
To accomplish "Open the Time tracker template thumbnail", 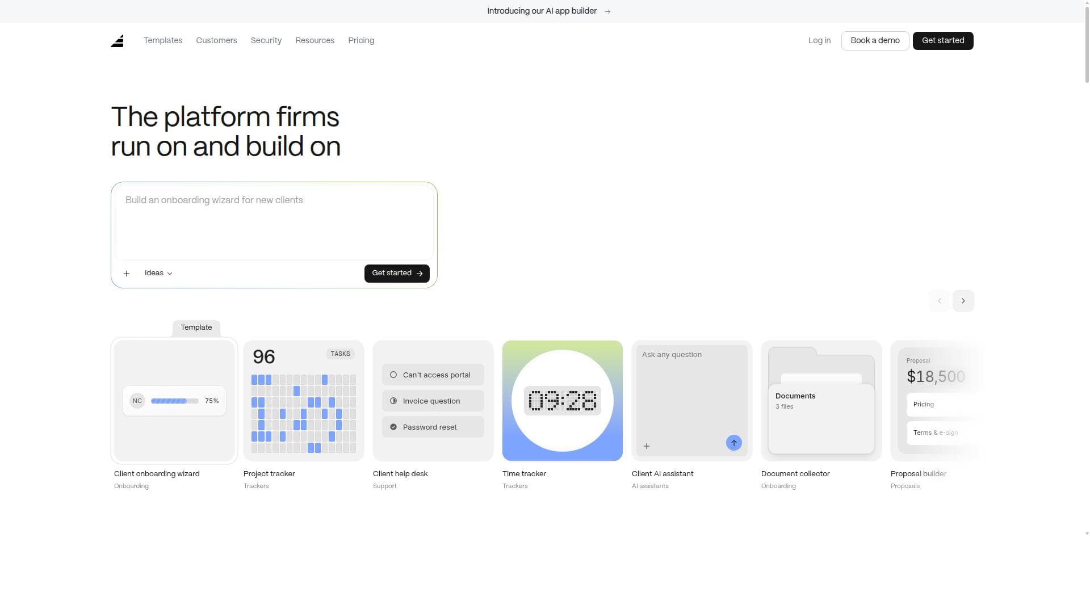I will click(x=563, y=401).
